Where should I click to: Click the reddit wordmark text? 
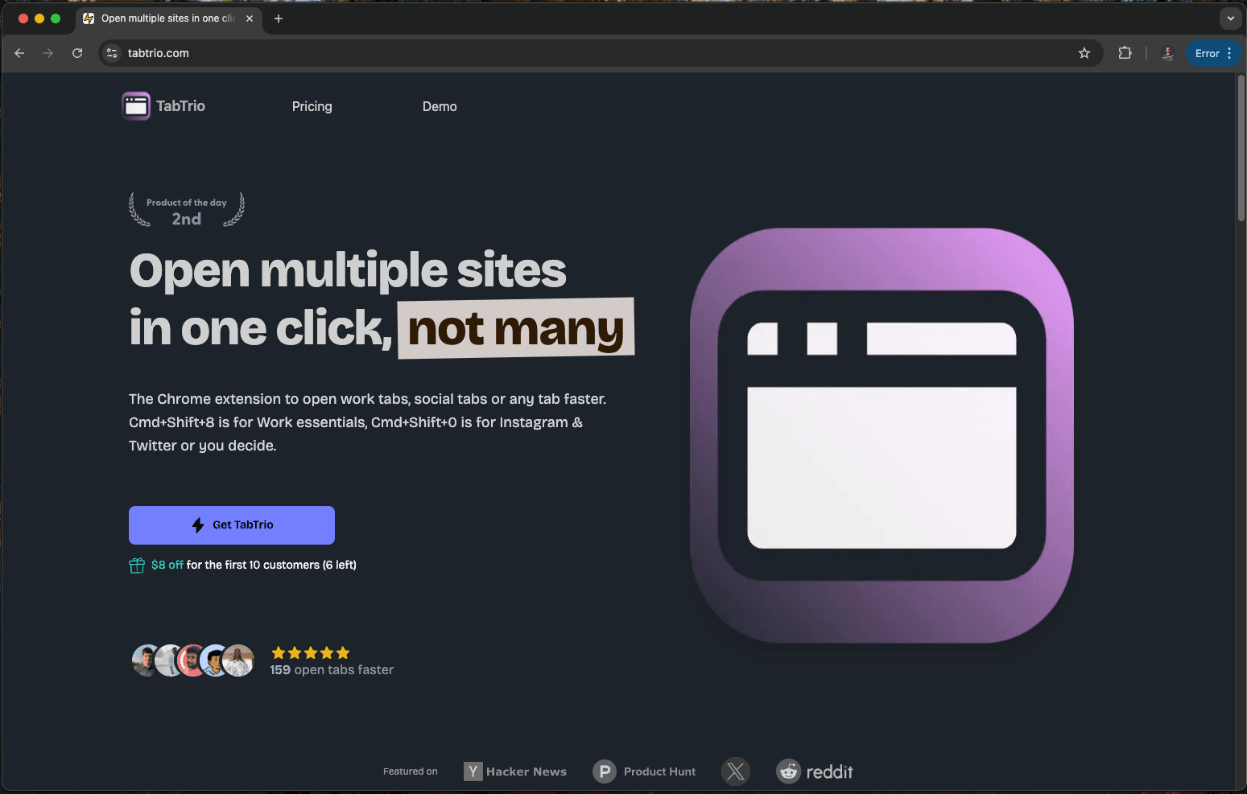coord(829,772)
